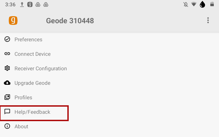This screenshot has width=219, height=137.
Task: Open Receiver Configuration settings
Action: (41, 69)
